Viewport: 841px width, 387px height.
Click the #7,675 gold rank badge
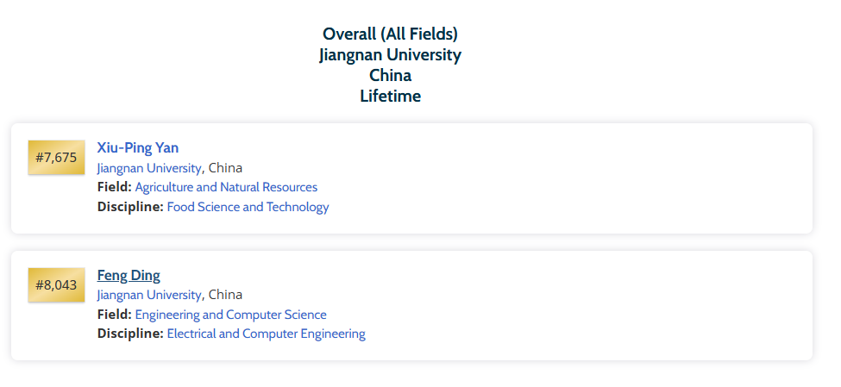point(56,157)
